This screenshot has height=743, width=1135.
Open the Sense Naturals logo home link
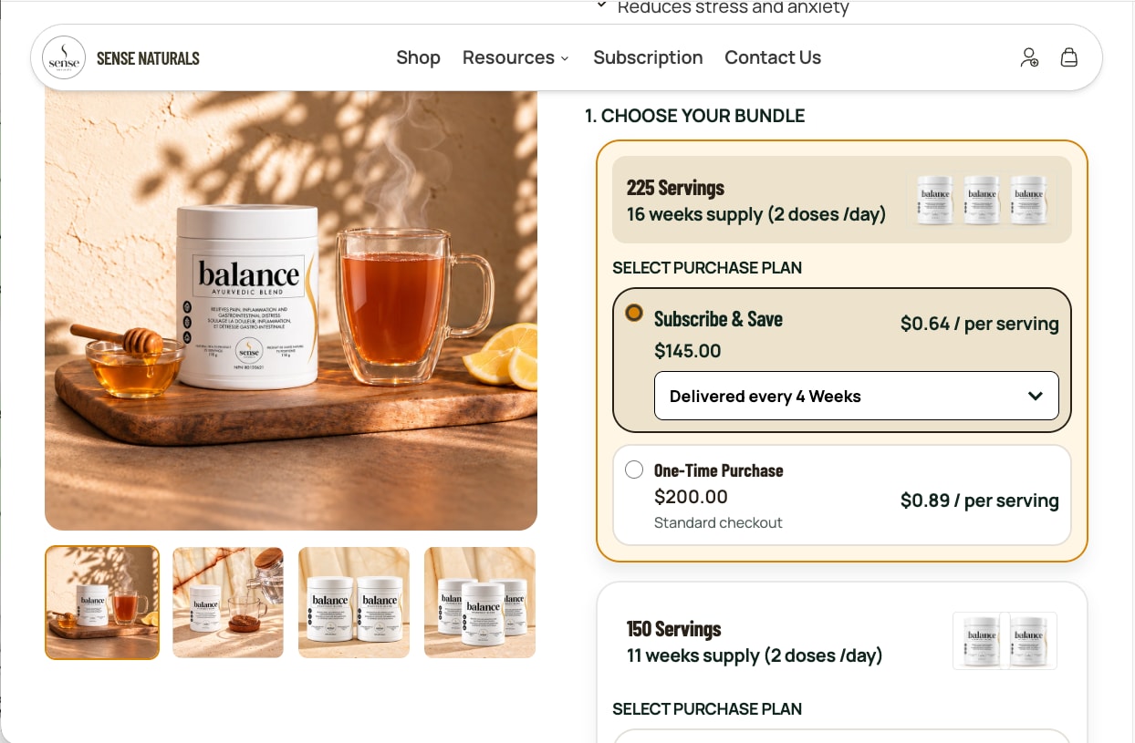(64, 58)
